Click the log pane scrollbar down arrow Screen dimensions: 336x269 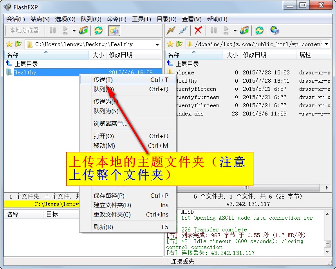pos(327,252)
